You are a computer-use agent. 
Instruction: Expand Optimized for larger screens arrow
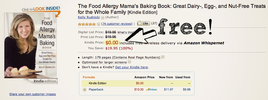(x=129, y=62)
